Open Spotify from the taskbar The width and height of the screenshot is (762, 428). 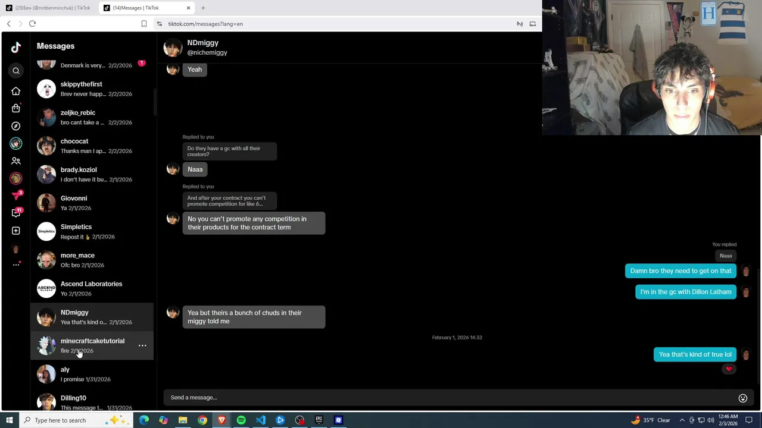241,420
